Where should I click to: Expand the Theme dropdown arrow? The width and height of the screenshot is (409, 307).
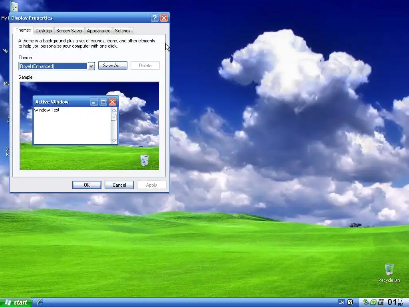(x=91, y=66)
